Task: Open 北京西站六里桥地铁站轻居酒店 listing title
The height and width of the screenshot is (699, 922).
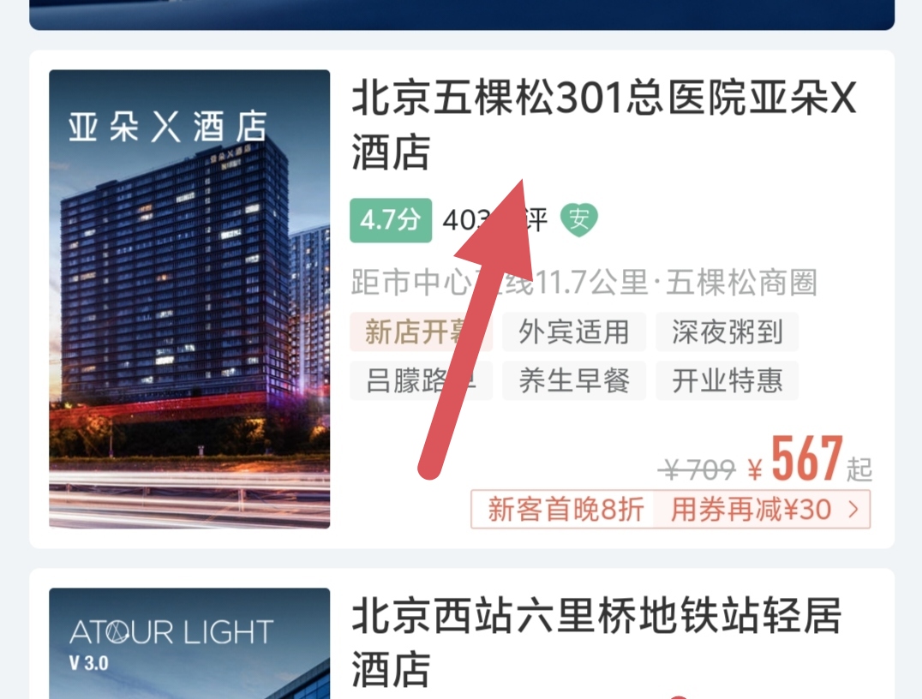Action: (596, 642)
